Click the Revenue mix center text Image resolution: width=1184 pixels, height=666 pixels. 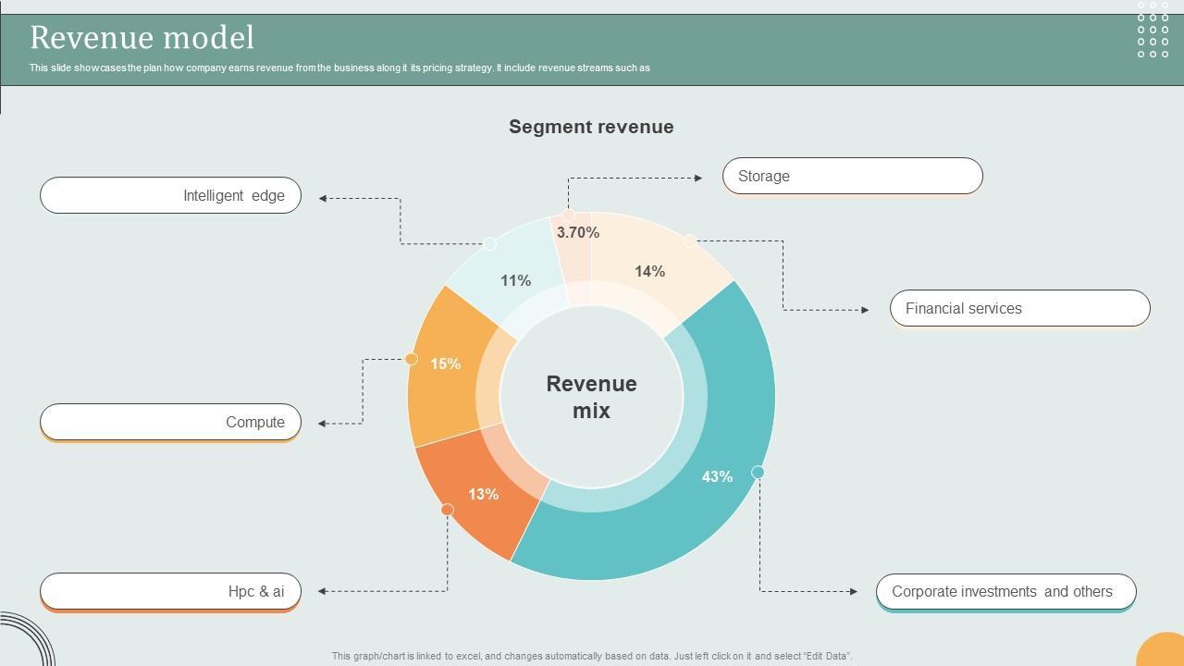(x=591, y=397)
